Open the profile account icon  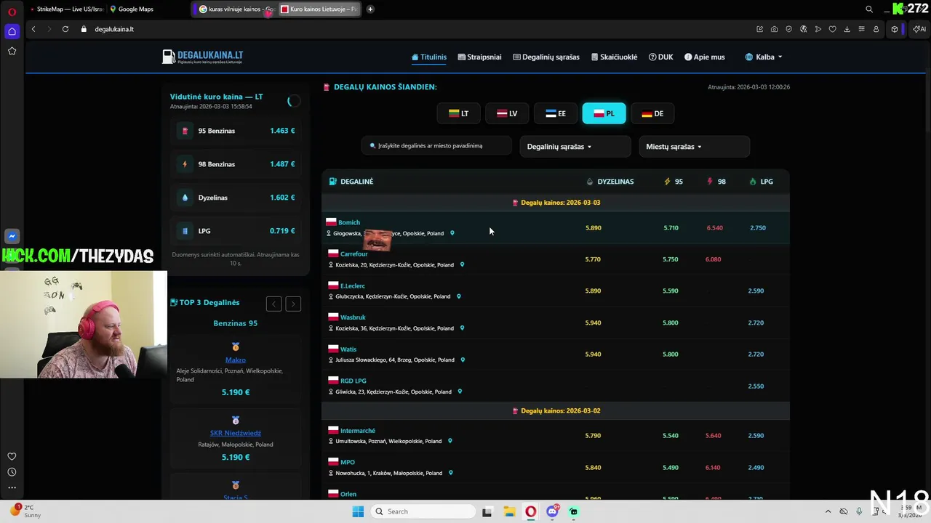pyautogui.click(x=876, y=29)
